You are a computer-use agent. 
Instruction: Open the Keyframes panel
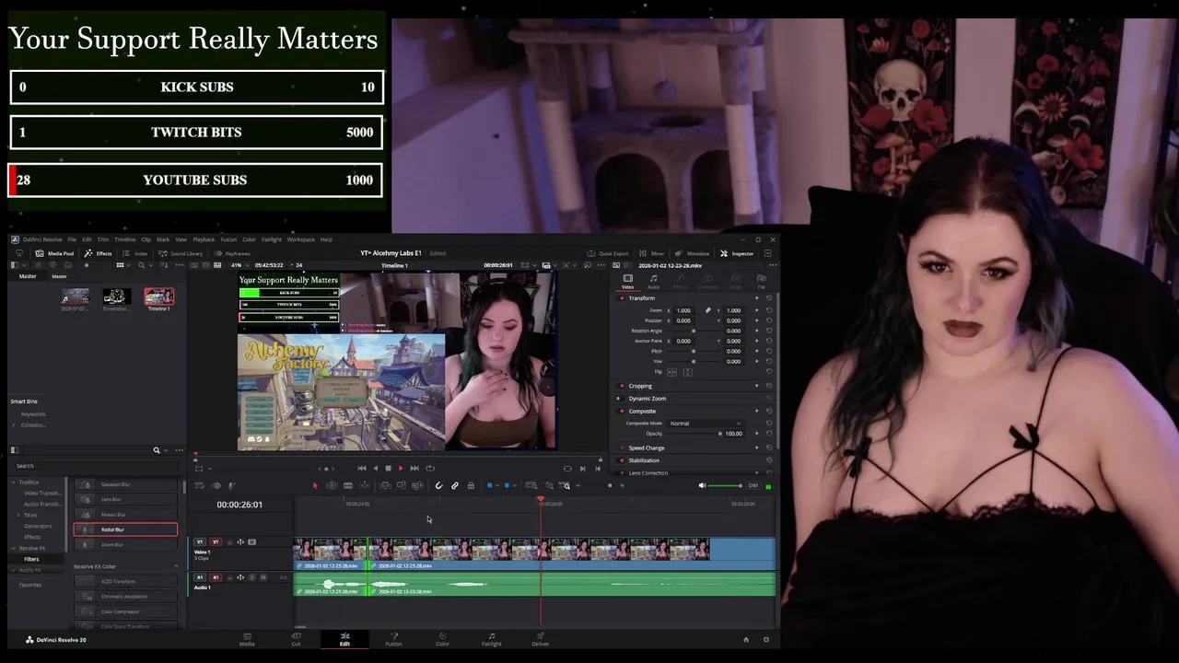pos(233,253)
